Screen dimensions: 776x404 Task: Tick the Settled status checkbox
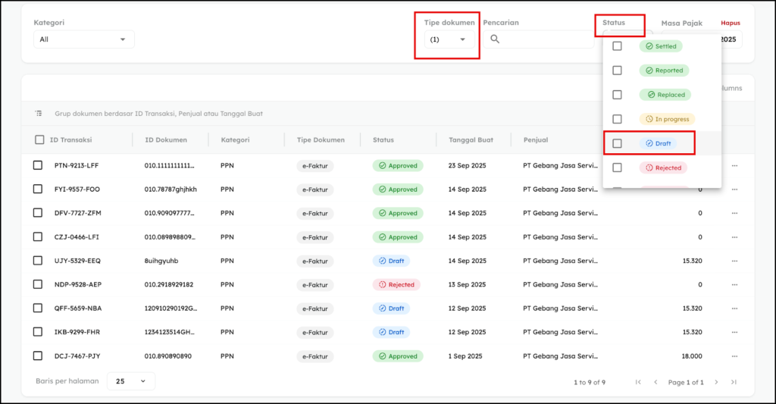click(x=617, y=46)
